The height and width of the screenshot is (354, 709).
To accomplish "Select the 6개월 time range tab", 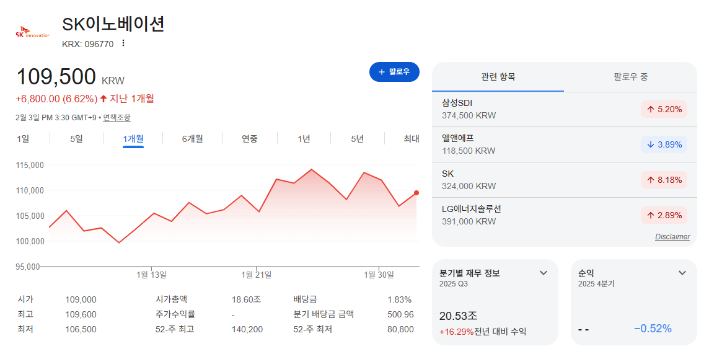I will (x=193, y=139).
